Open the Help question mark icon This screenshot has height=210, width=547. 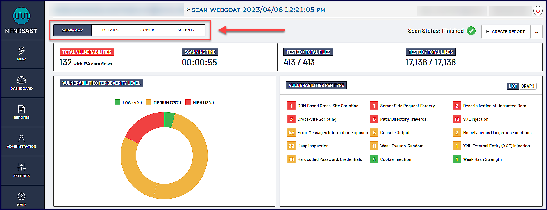[21, 196]
